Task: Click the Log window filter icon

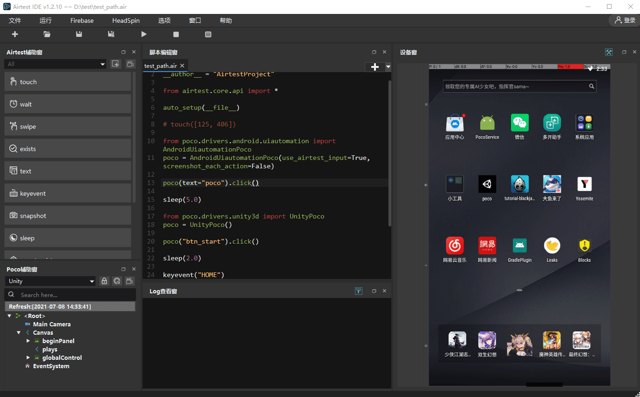Action: pyautogui.click(x=358, y=291)
